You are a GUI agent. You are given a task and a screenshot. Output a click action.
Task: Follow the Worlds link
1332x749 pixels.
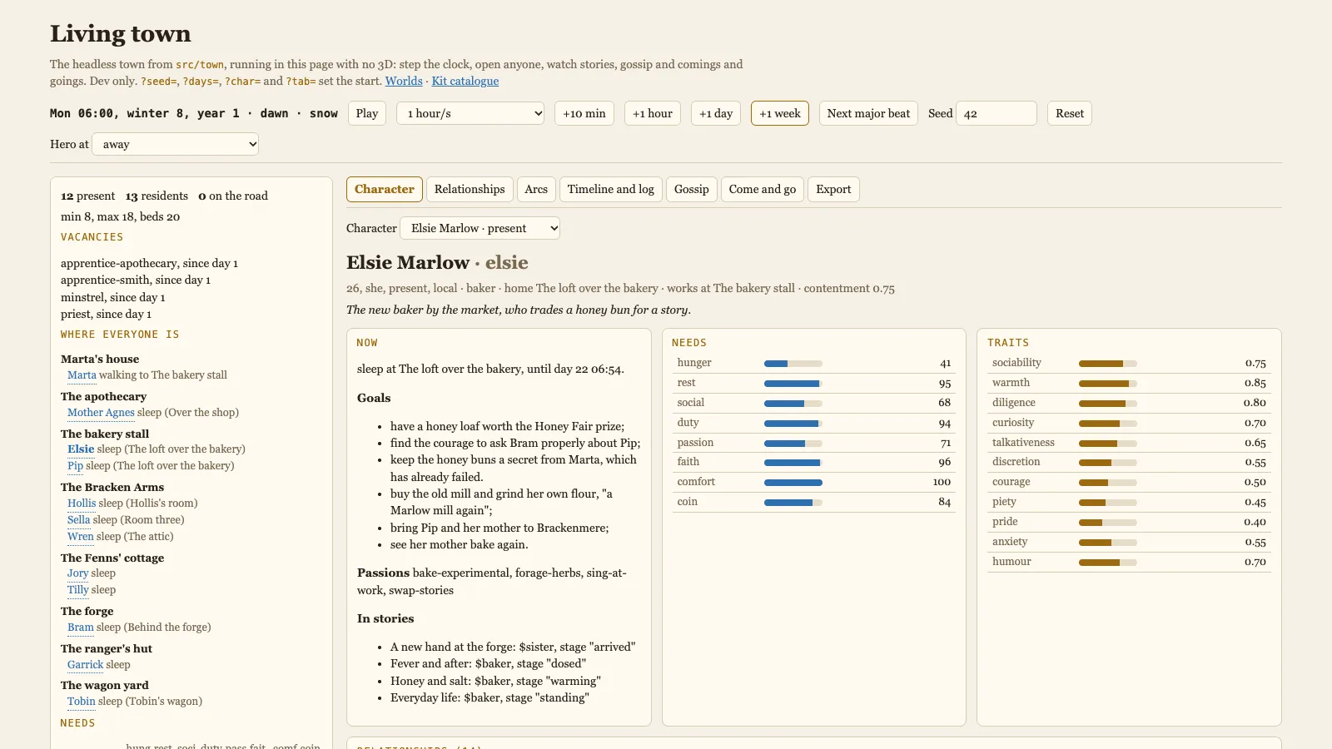404,81
